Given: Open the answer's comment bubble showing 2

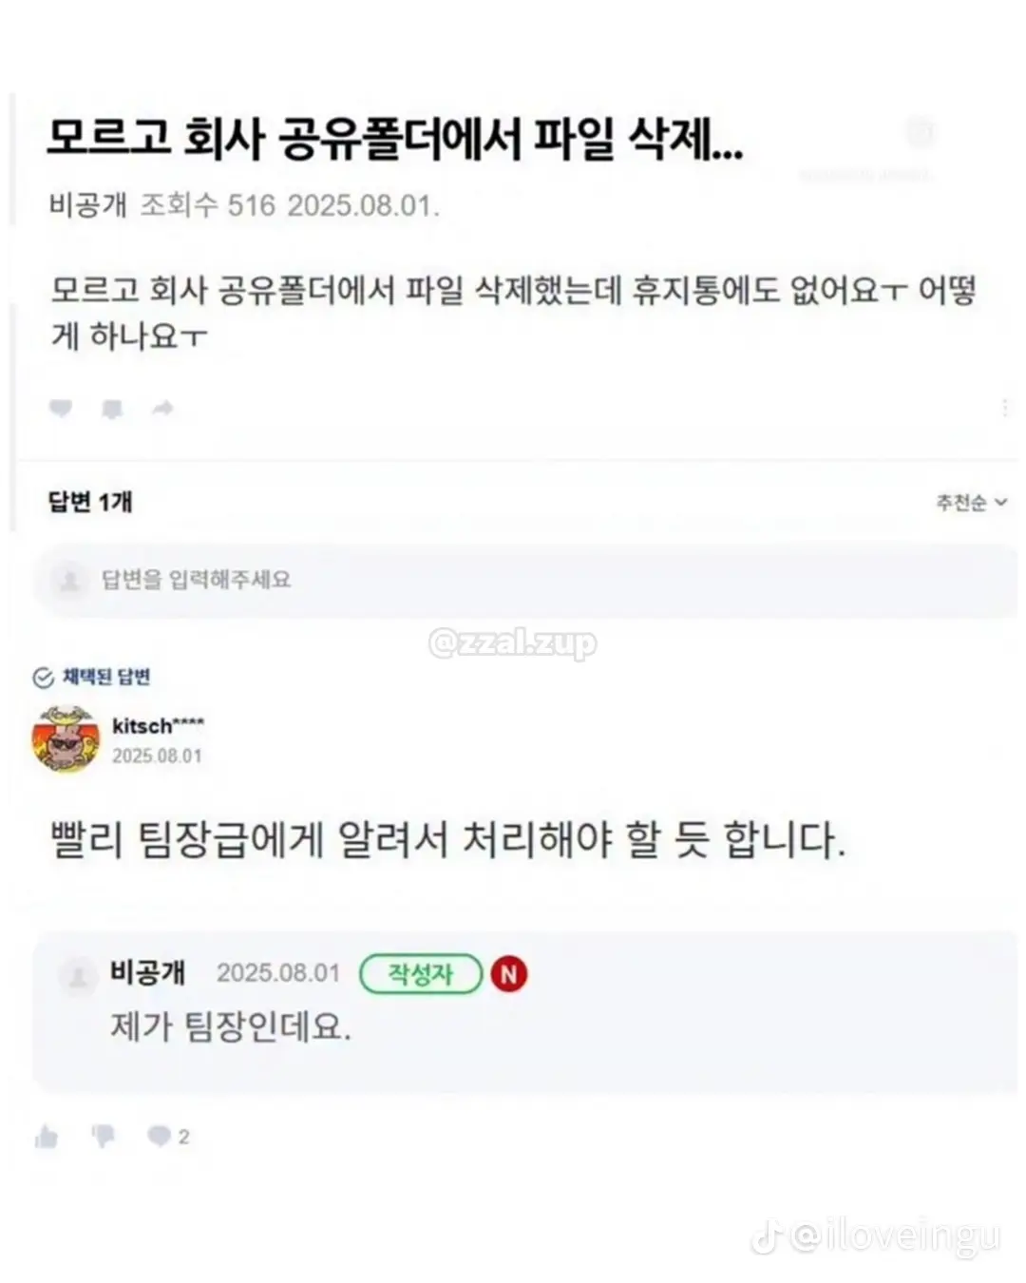Looking at the screenshot, I should tap(168, 1137).
